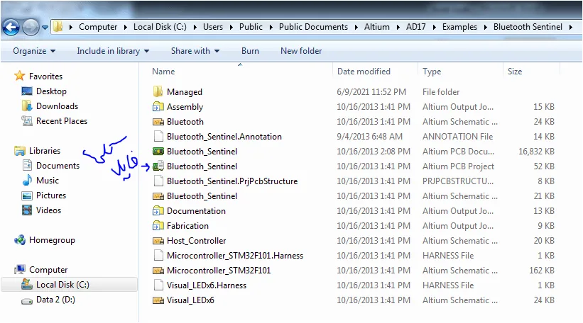Click AD17 breadcrumb segment
Viewport: 583px width, 323px height.
pyautogui.click(x=415, y=27)
